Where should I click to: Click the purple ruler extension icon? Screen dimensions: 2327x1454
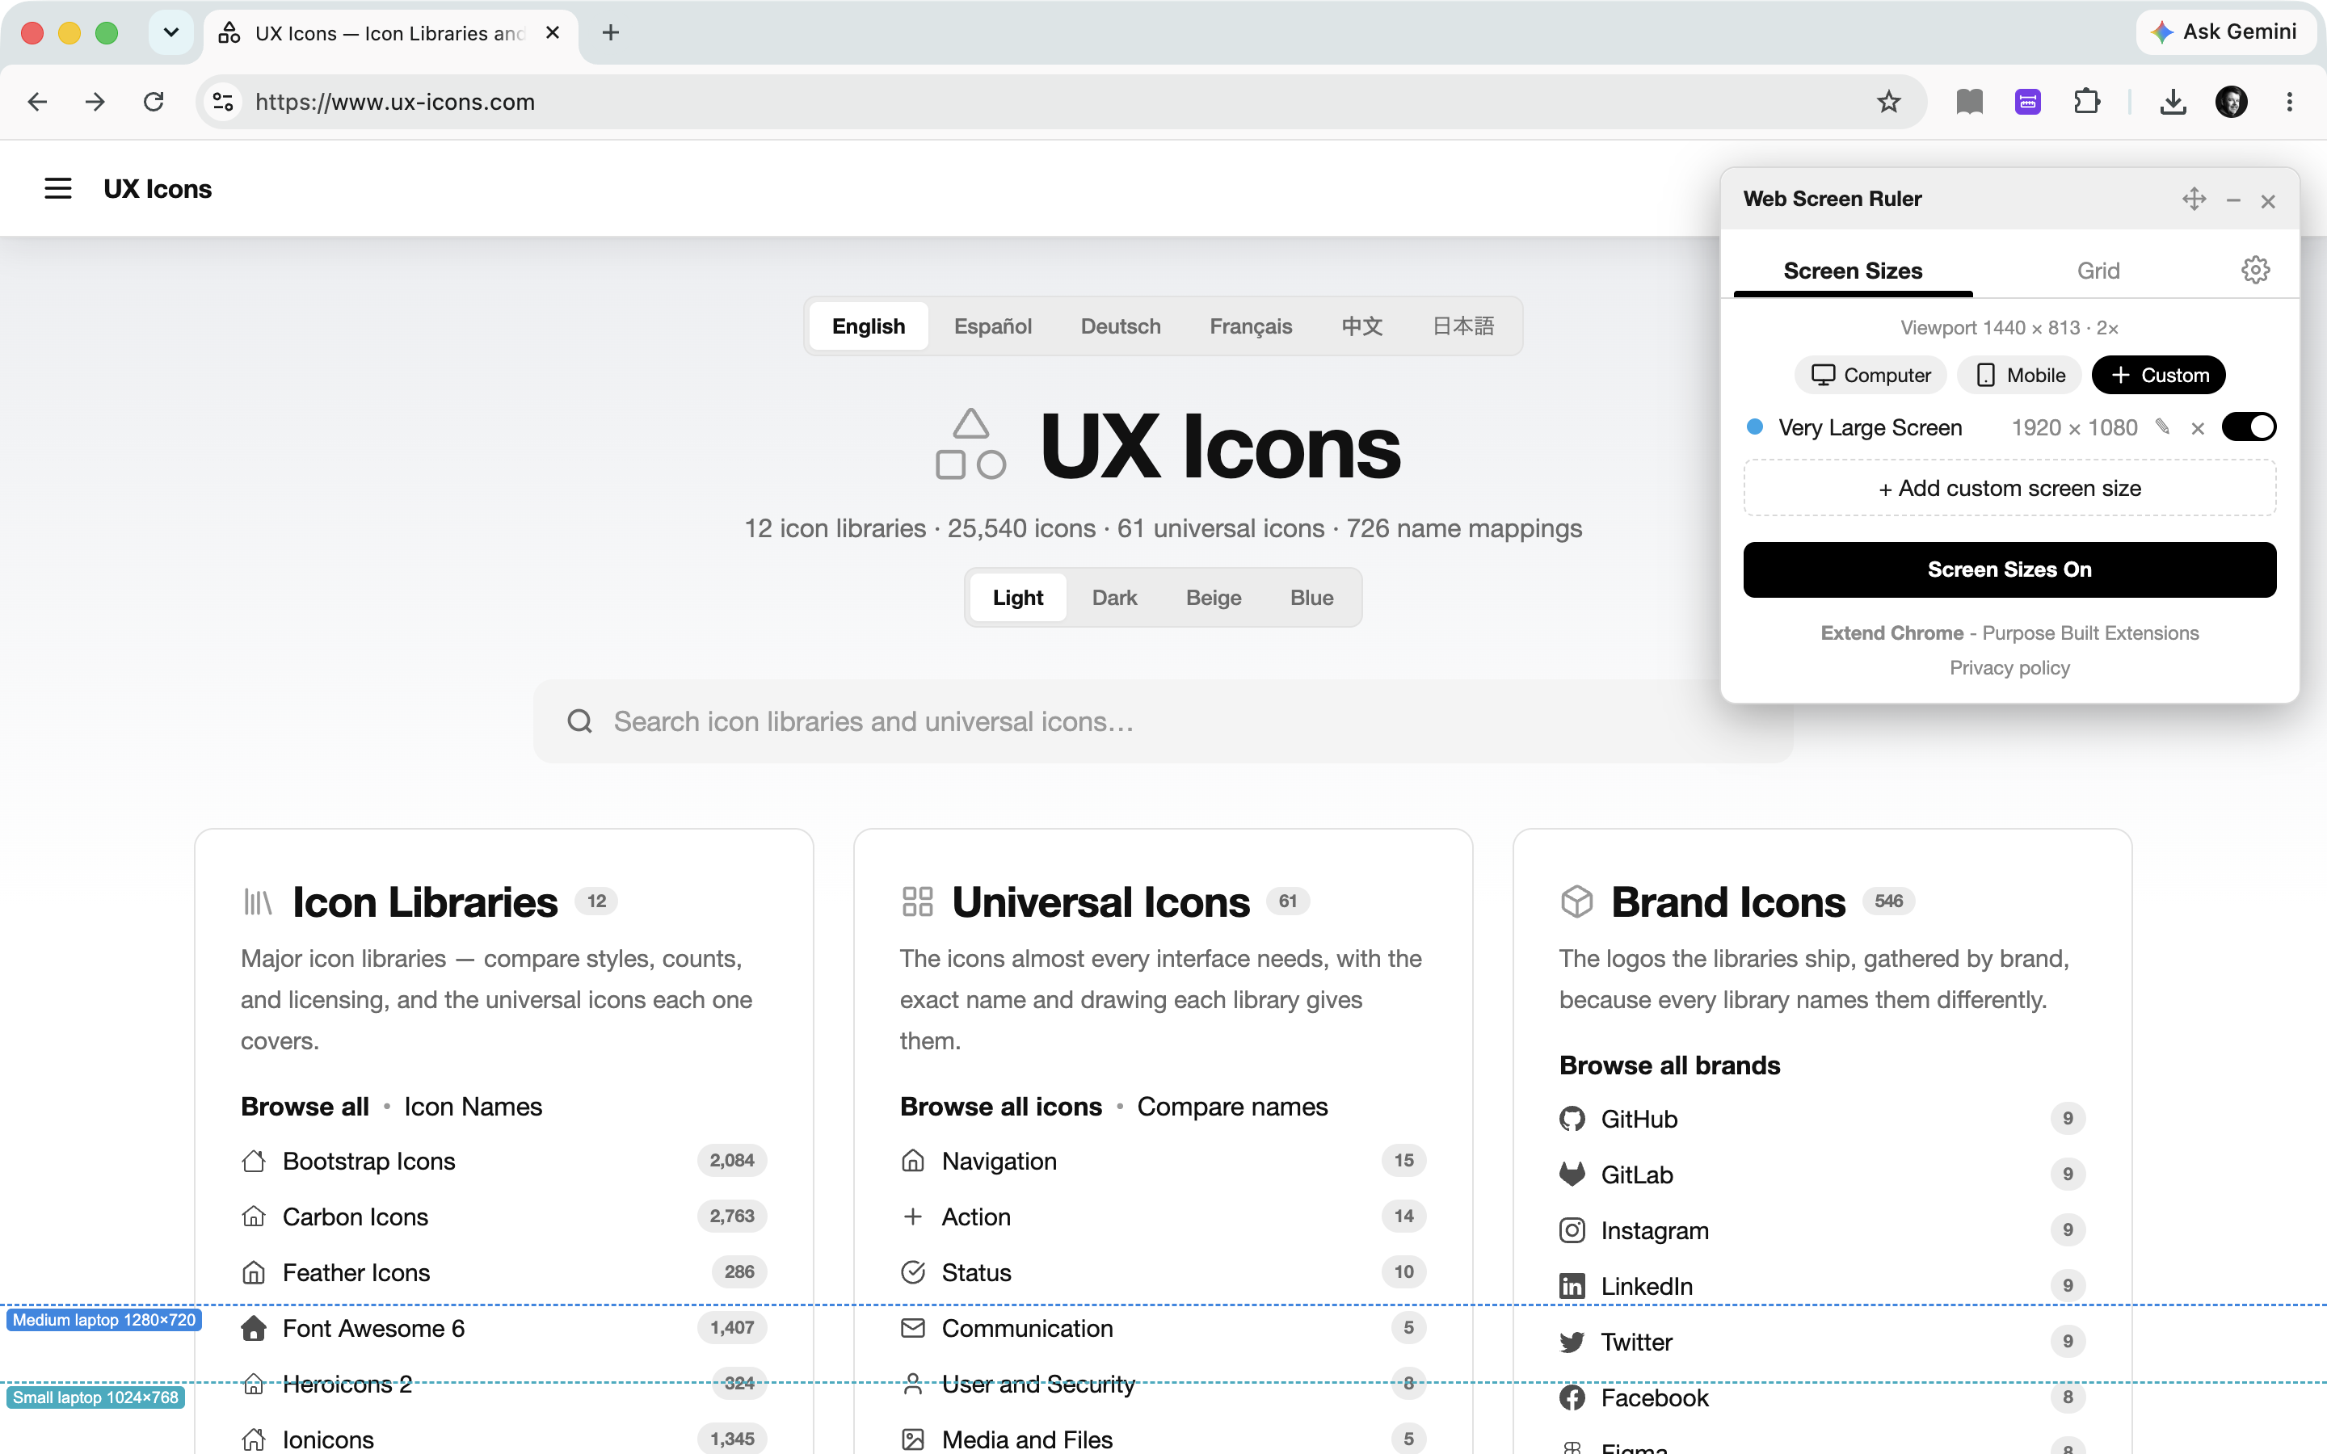coord(2028,102)
